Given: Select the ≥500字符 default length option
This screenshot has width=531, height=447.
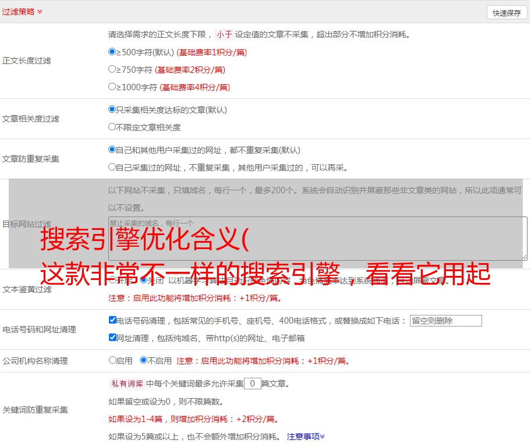Looking at the screenshot, I should point(112,52).
